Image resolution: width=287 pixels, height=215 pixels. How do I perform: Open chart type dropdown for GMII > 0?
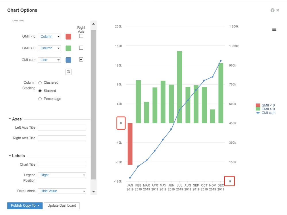click(x=49, y=48)
